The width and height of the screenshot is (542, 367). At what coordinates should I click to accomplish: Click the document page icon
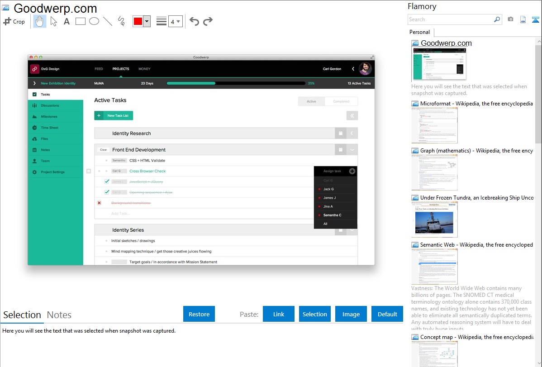click(523, 19)
